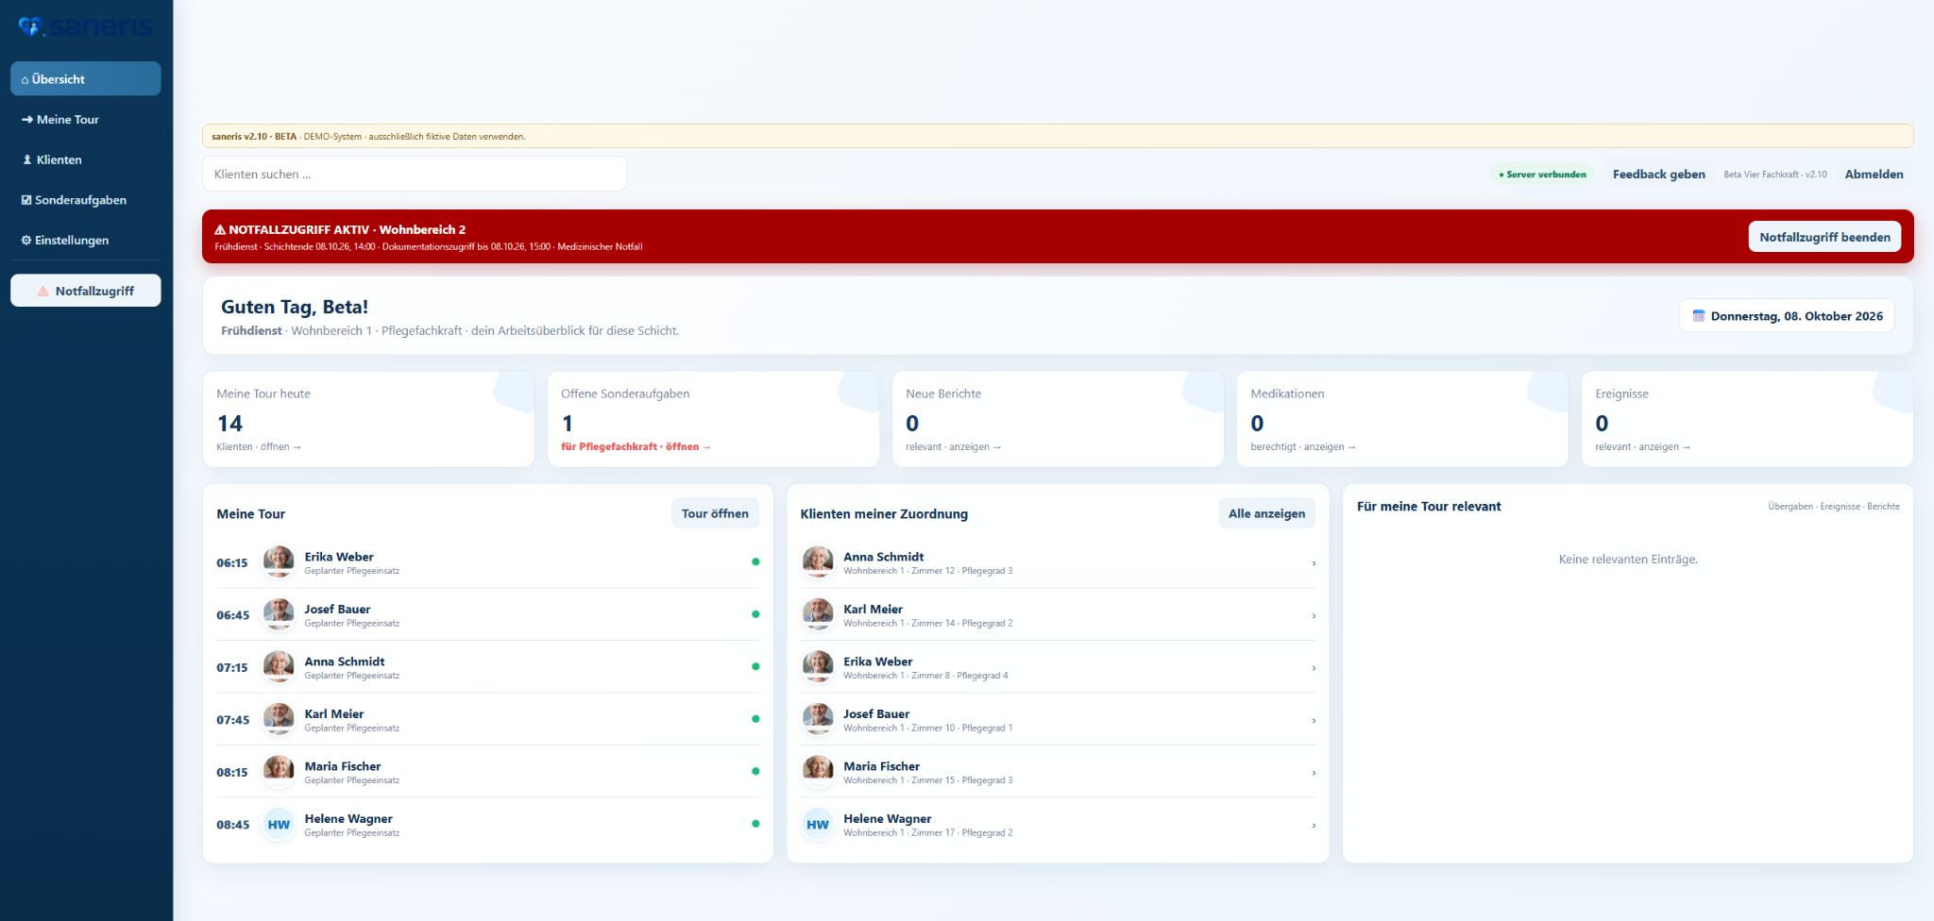Show Medikationen via berechtigt anzeigen

pos(1302,447)
